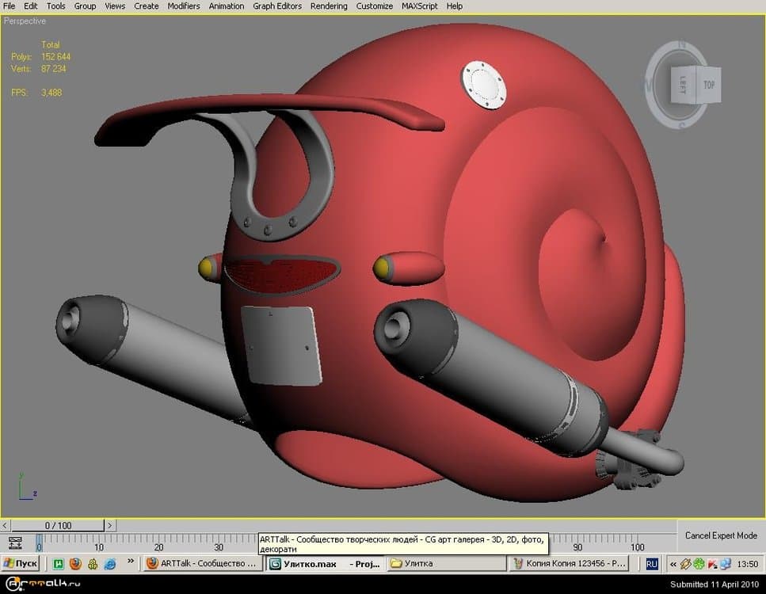Open the Perspective viewport label menu

pos(25,21)
